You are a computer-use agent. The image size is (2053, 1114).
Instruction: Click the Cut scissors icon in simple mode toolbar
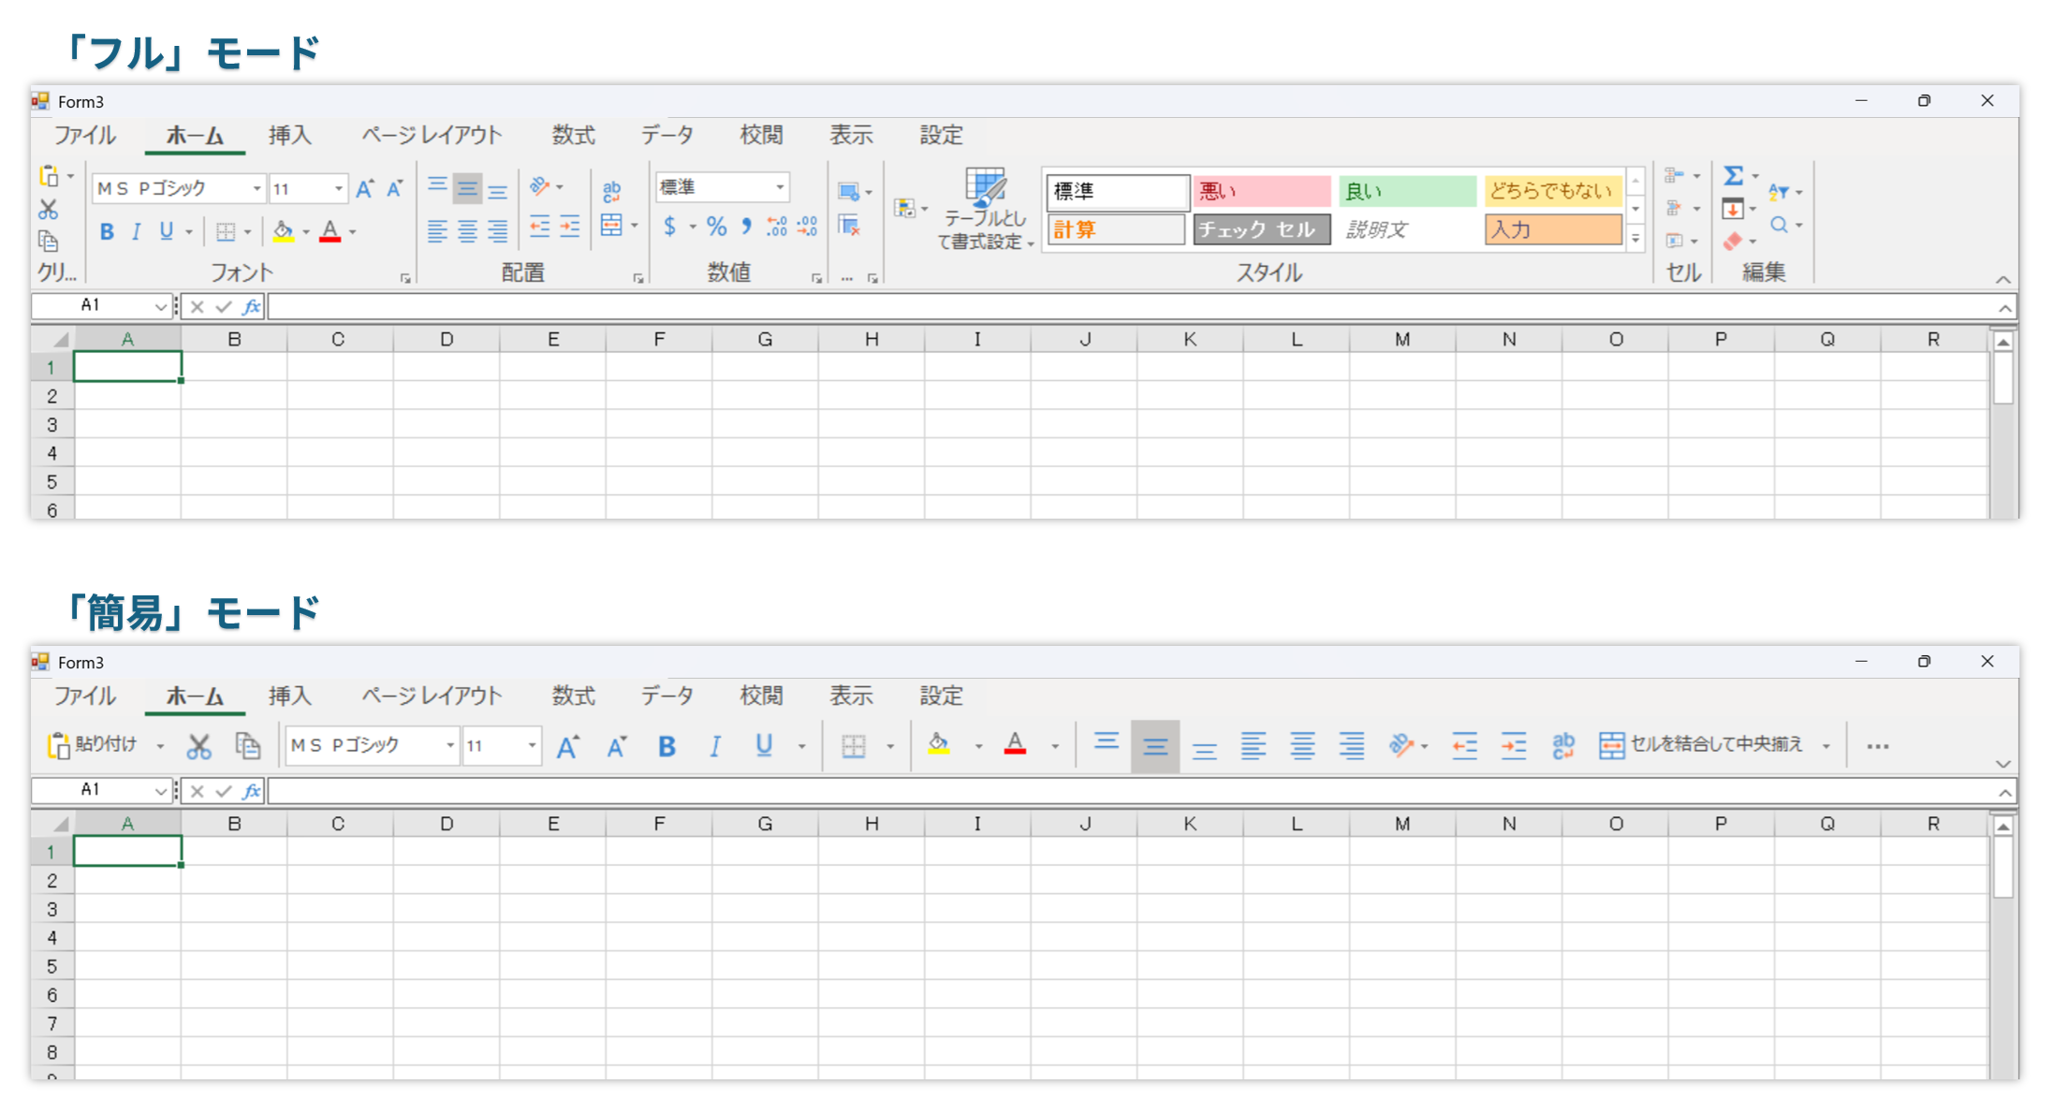(198, 746)
